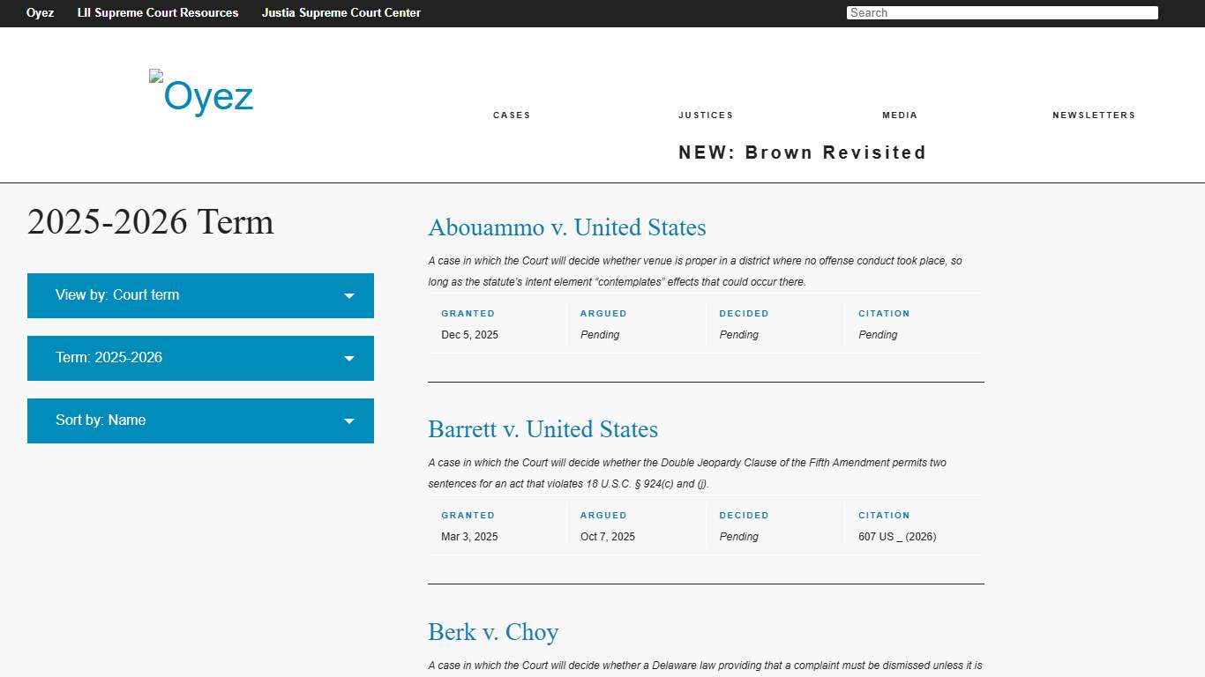The width and height of the screenshot is (1205, 677).
Task: Go to the Media section
Action: pyautogui.click(x=900, y=115)
